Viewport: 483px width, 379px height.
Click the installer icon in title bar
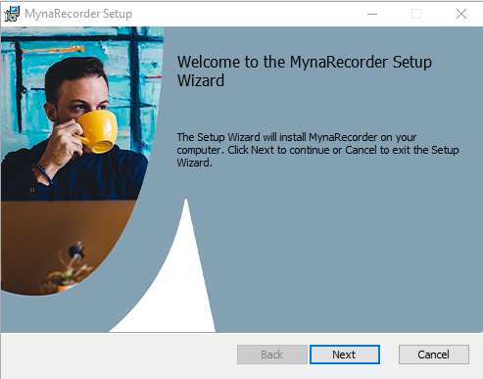(x=12, y=14)
